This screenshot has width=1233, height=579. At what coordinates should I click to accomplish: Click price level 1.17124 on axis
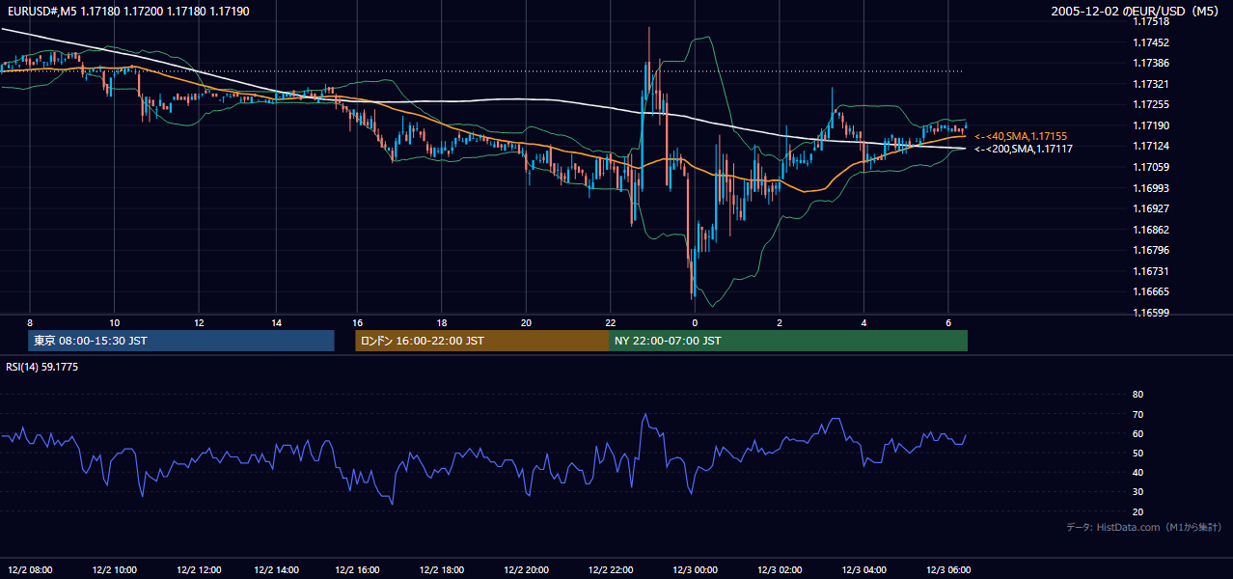1150,146
